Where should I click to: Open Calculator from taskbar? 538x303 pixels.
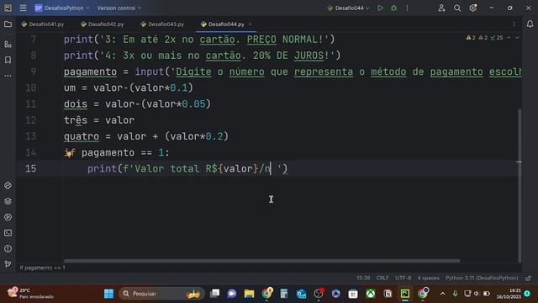pyautogui.click(x=284, y=294)
